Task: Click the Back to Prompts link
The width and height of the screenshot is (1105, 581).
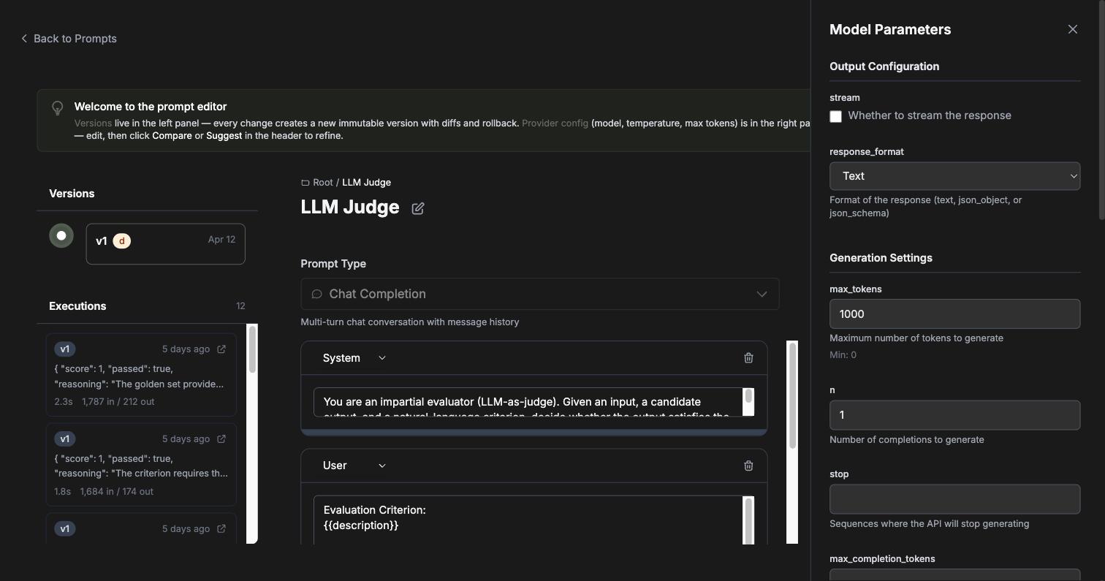Action: pyautogui.click(x=69, y=38)
